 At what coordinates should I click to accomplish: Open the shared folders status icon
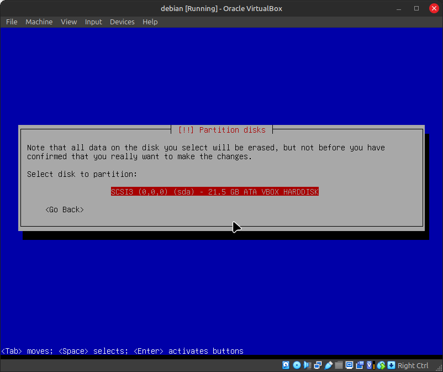(339, 365)
